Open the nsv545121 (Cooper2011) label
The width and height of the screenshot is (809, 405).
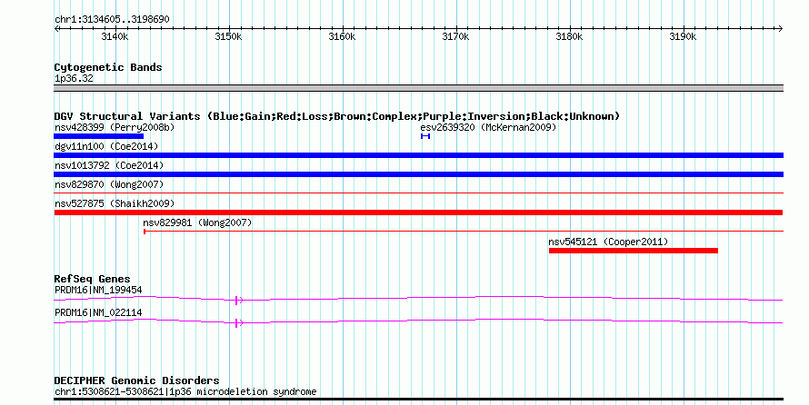pos(608,242)
